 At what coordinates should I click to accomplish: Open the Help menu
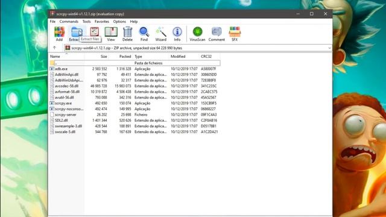coord(134,22)
